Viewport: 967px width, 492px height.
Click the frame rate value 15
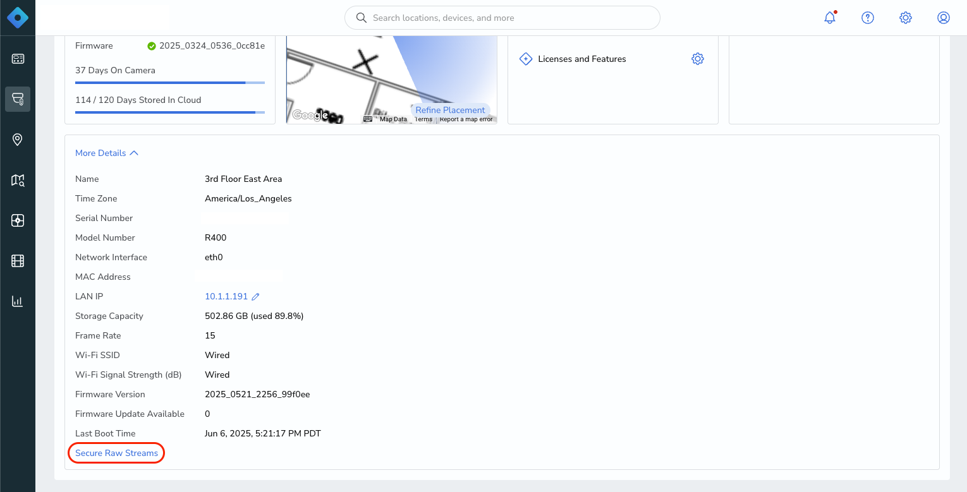click(x=210, y=335)
